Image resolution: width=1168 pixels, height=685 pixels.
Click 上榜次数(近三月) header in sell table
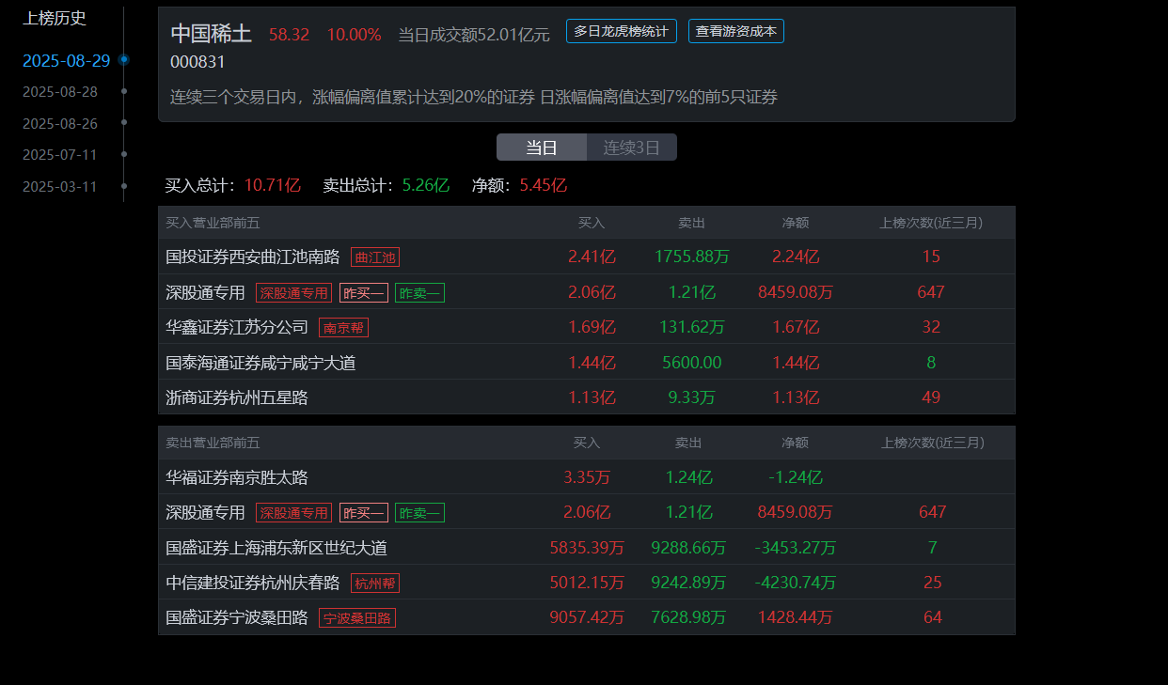933,443
